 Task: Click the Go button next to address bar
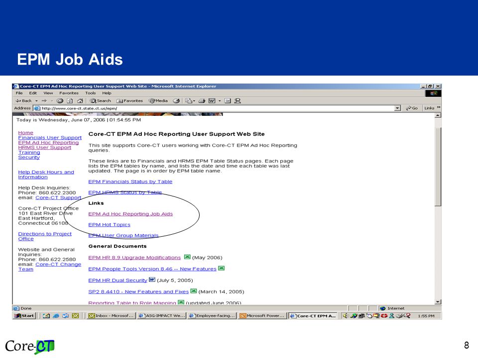pyautogui.click(x=412, y=108)
